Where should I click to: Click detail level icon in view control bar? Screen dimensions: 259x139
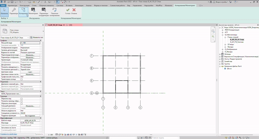pos(57,134)
